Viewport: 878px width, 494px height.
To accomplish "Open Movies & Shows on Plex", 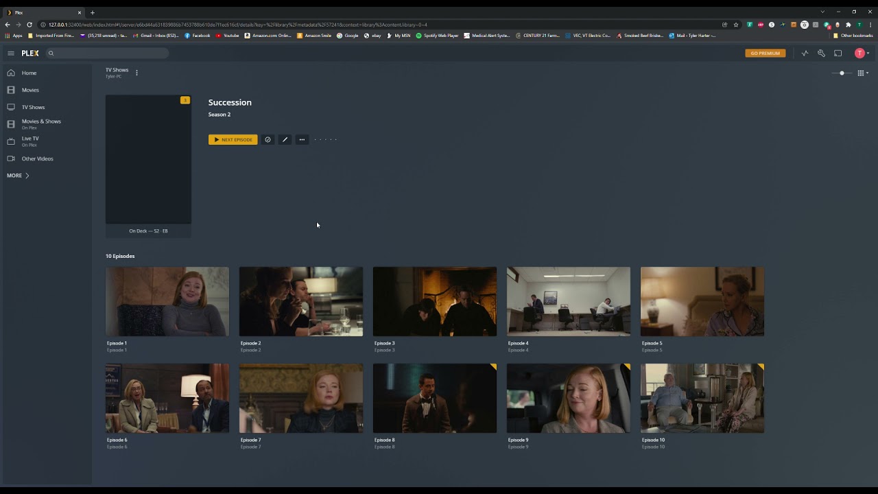I will point(41,123).
